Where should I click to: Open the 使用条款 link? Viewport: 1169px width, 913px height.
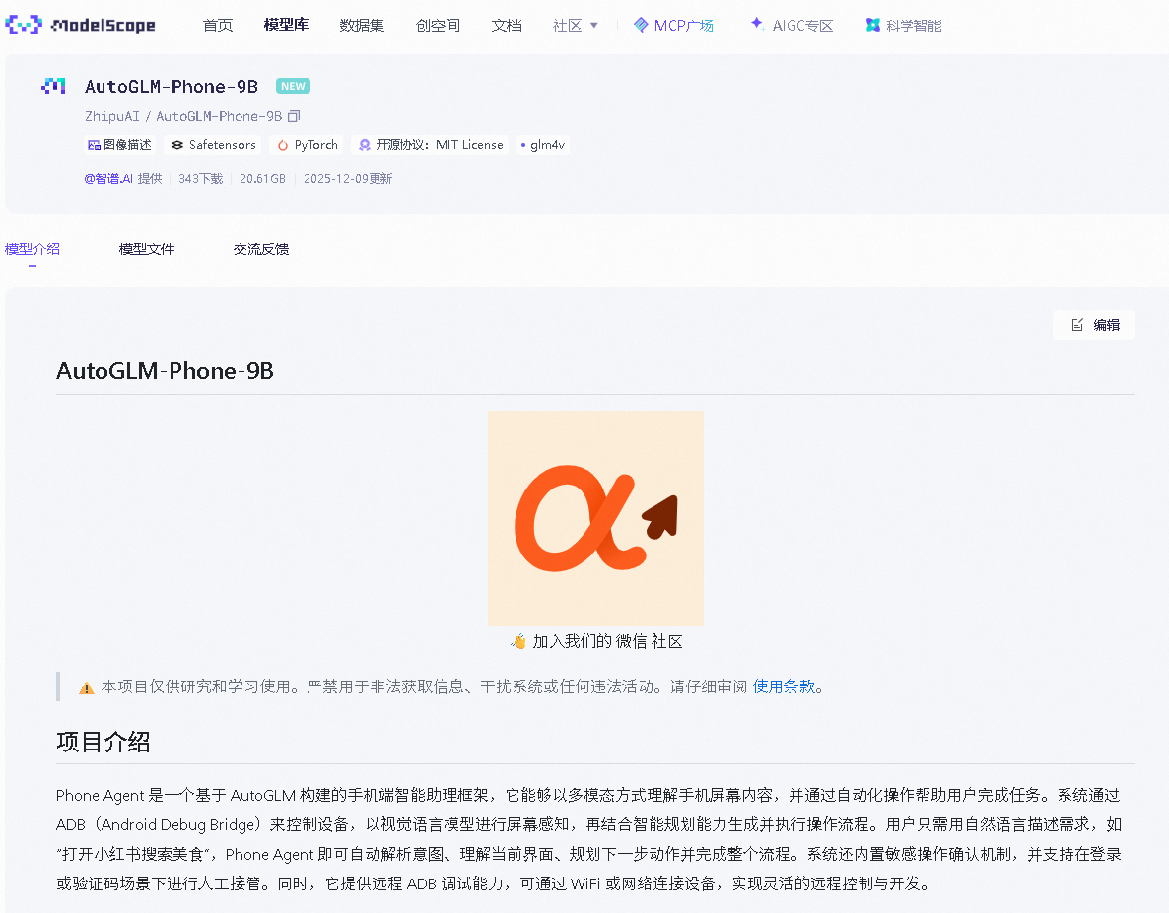(x=784, y=686)
